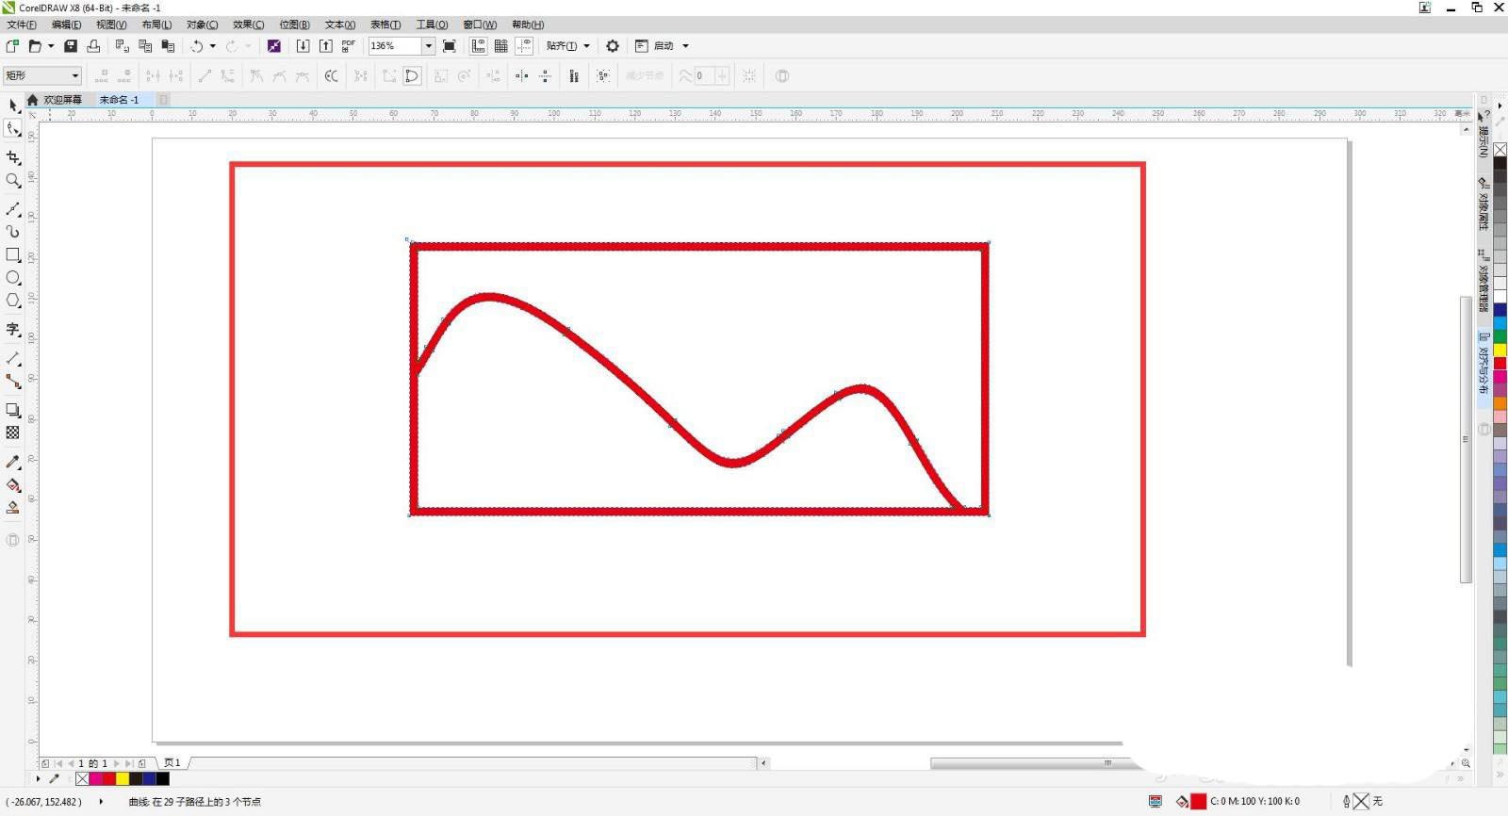The height and width of the screenshot is (816, 1508).
Task: Pick the yellow swatch in document palette
Action: 123,778
